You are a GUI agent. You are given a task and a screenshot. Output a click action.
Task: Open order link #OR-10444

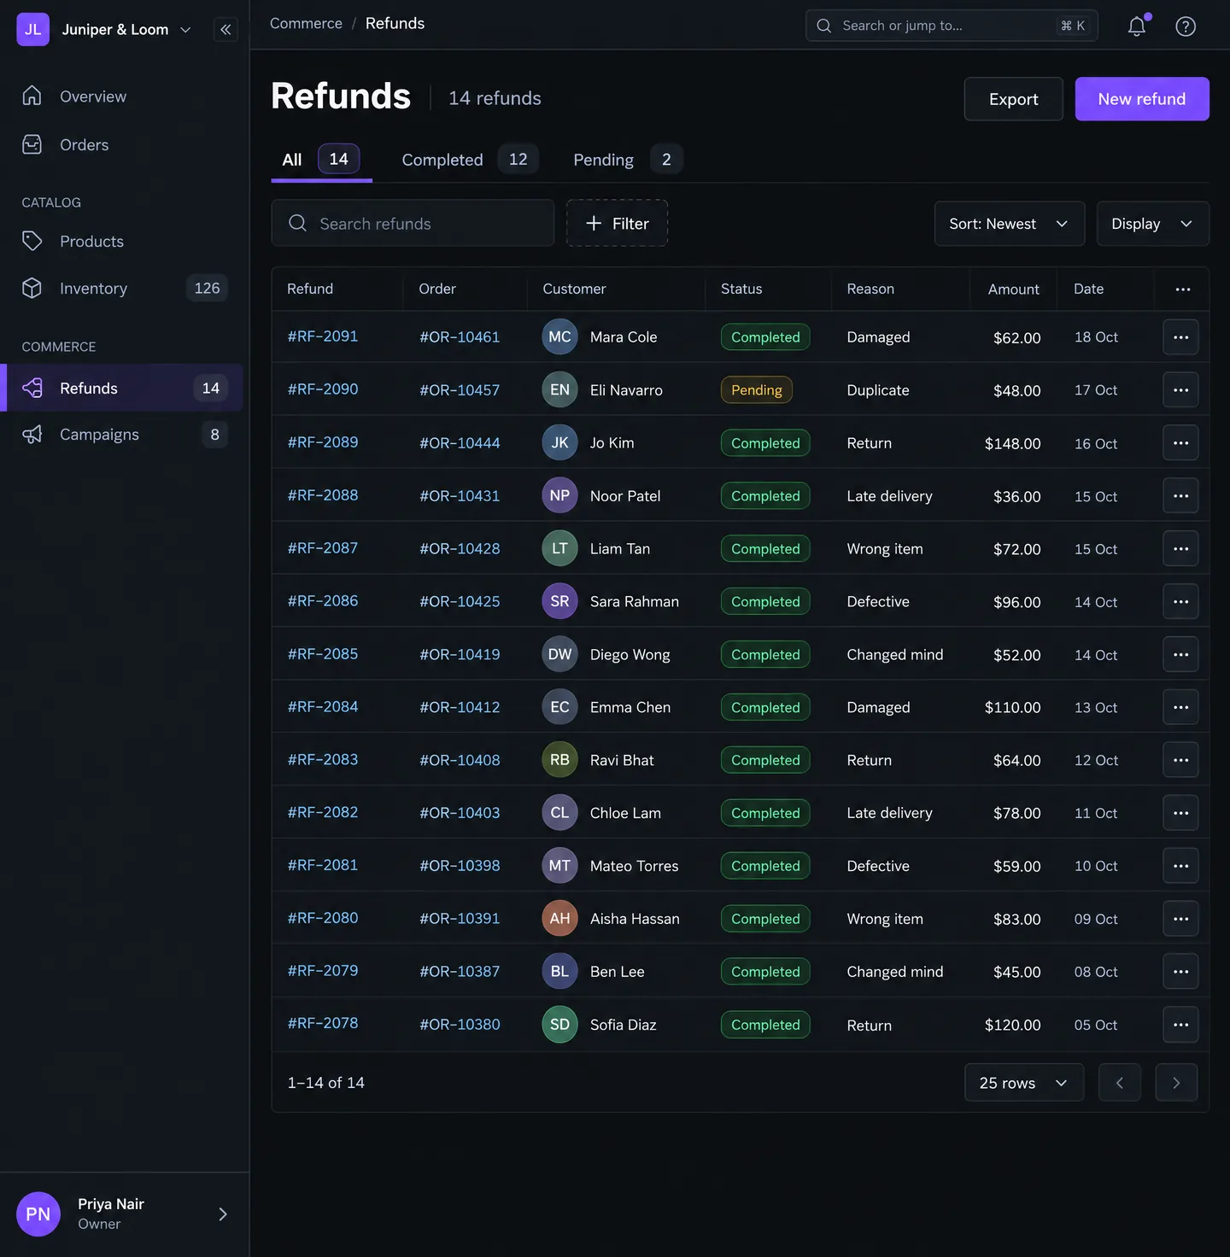click(460, 443)
